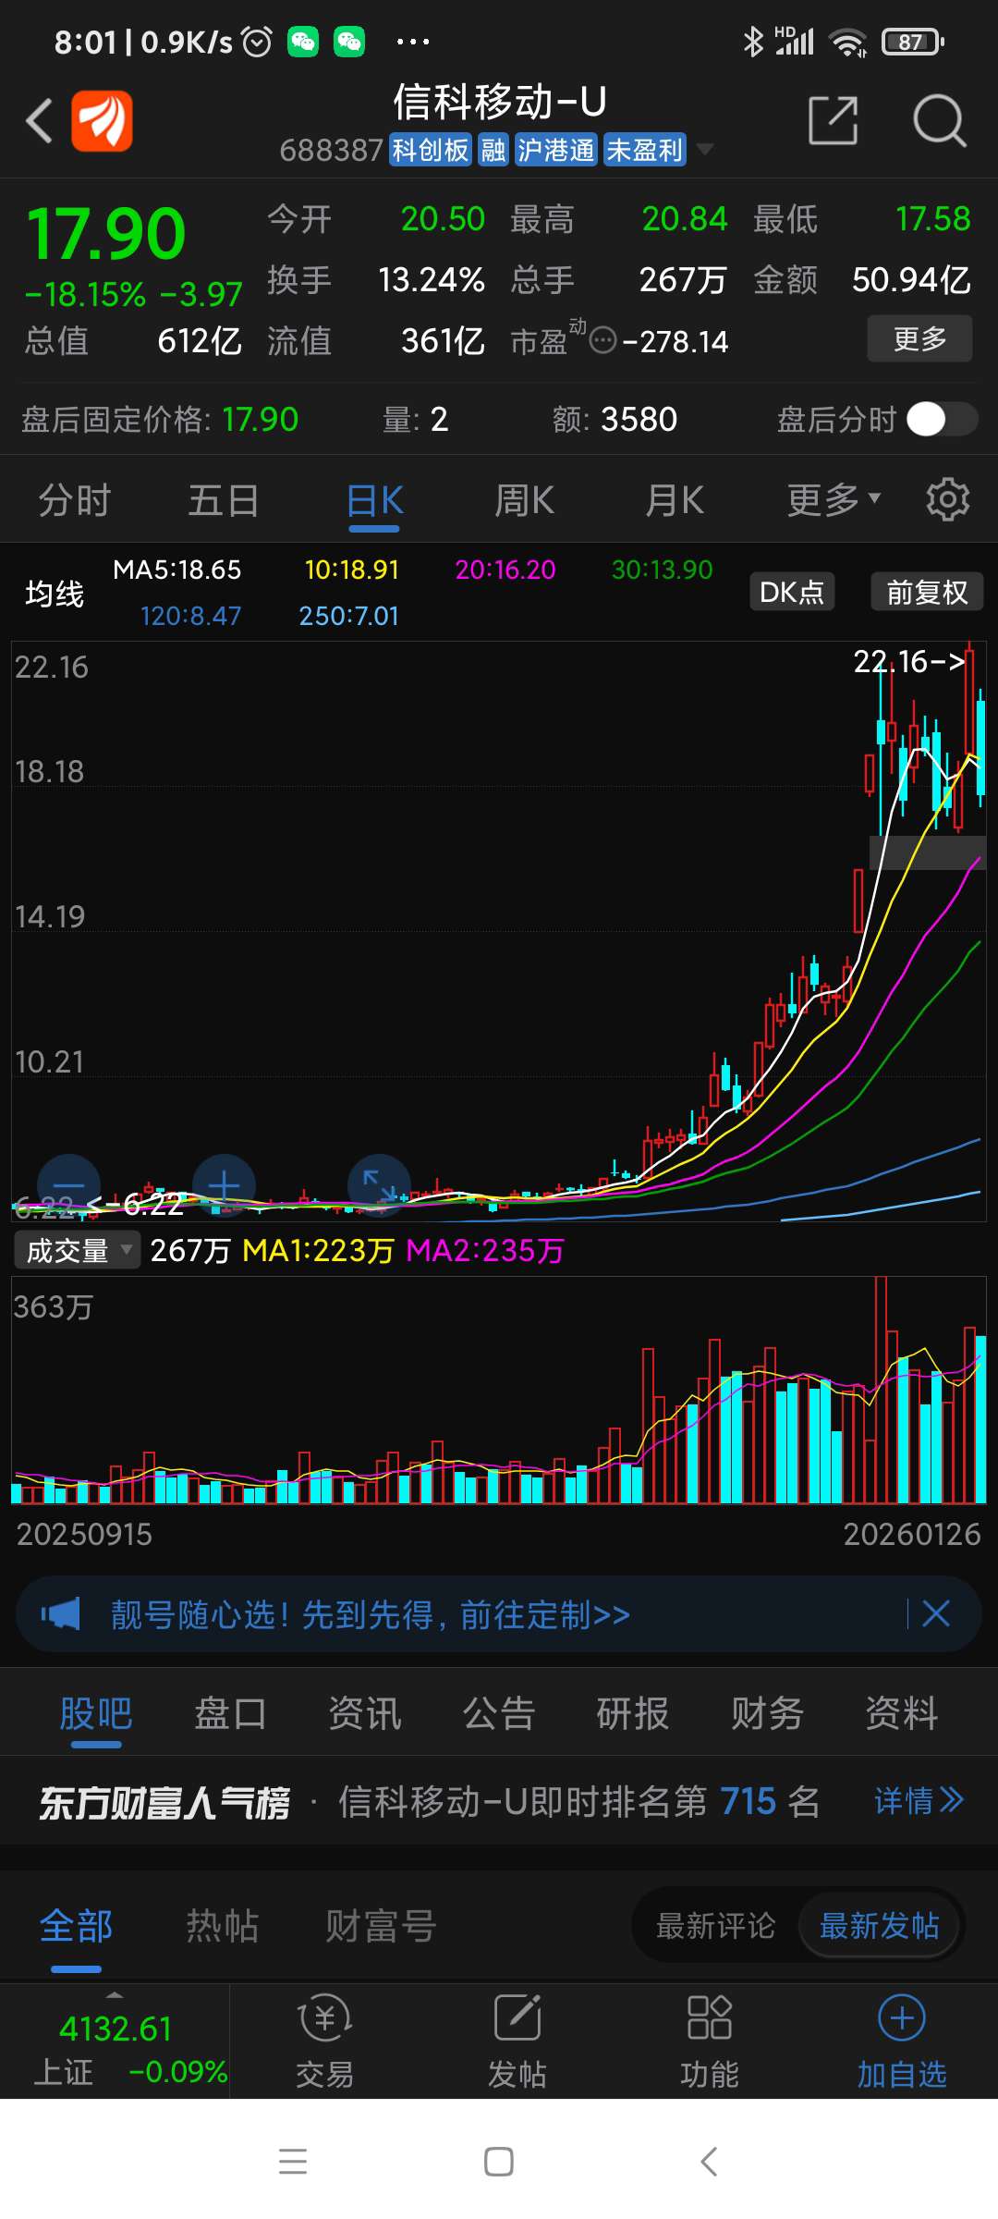Viewport: 998px width, 2219px height.
Task: Toggle 前复权 price adjustment
Action: point(927,592)
